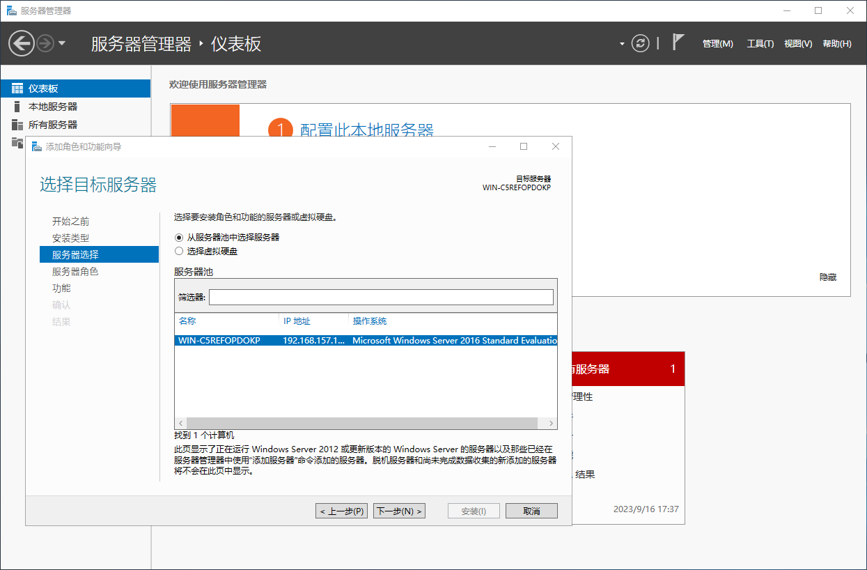Click the Server Manager title bar app icon
The height and width of the screenshot is (570, 867).
pyautogui.click(x=11, y=10)
